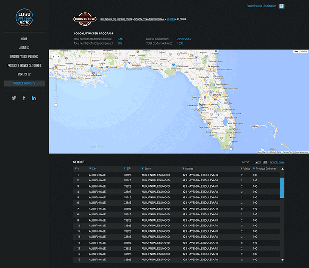Click the Roundhouse brand logo

pos(85,19)
